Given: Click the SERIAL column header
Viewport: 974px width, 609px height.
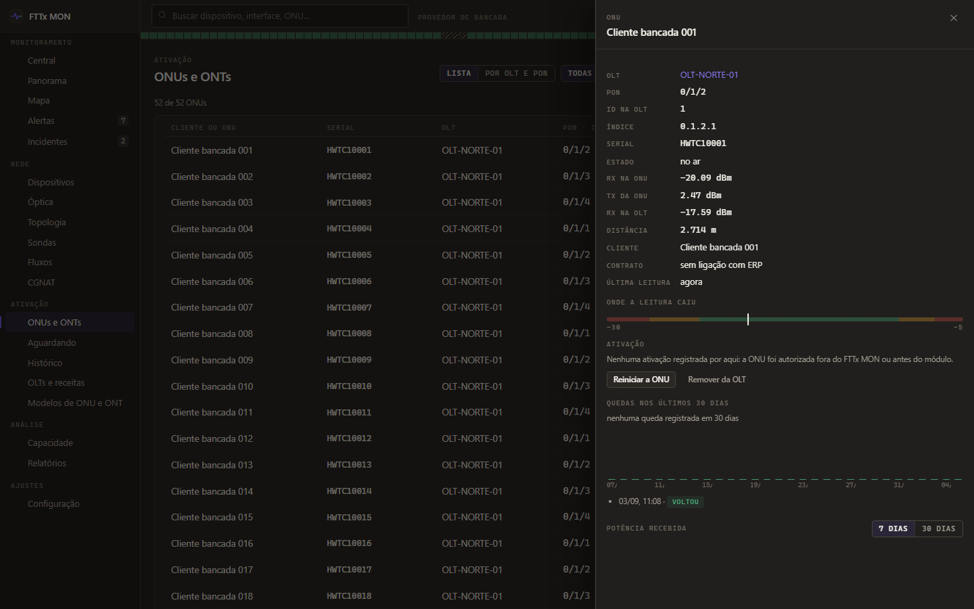Looking at the screenshot, I should pyautogui.click(x=340, y=128).
